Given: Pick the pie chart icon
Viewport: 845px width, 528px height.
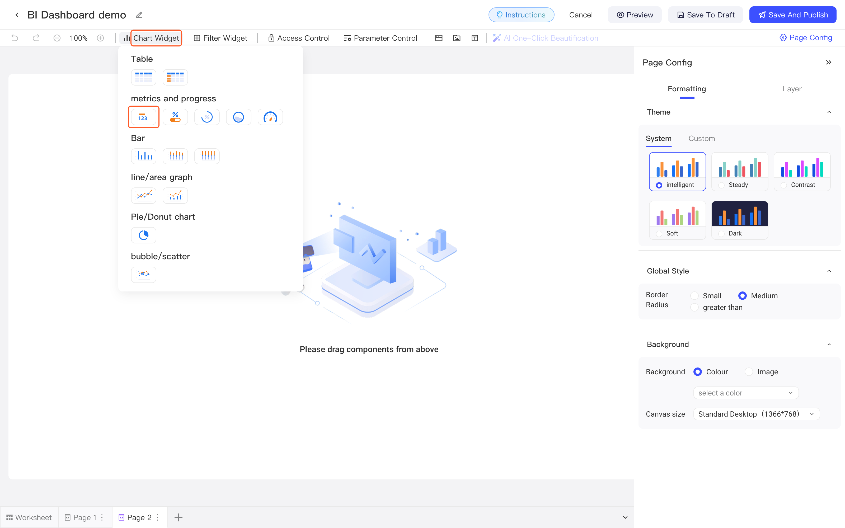Looking at the screenshot, I should click(143, 235).
